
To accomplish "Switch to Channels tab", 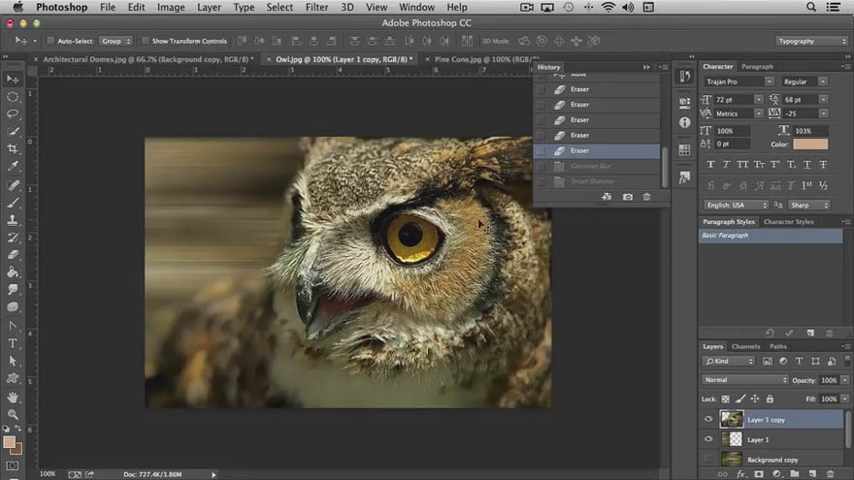I will (745, 346).
